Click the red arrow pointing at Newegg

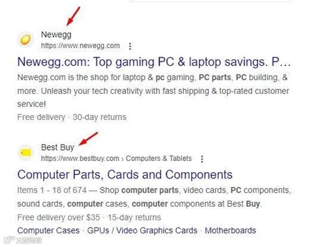[73, 16]
